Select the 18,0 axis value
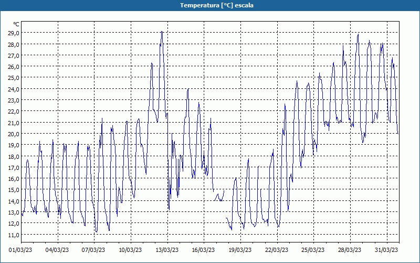 pos(14,156)
